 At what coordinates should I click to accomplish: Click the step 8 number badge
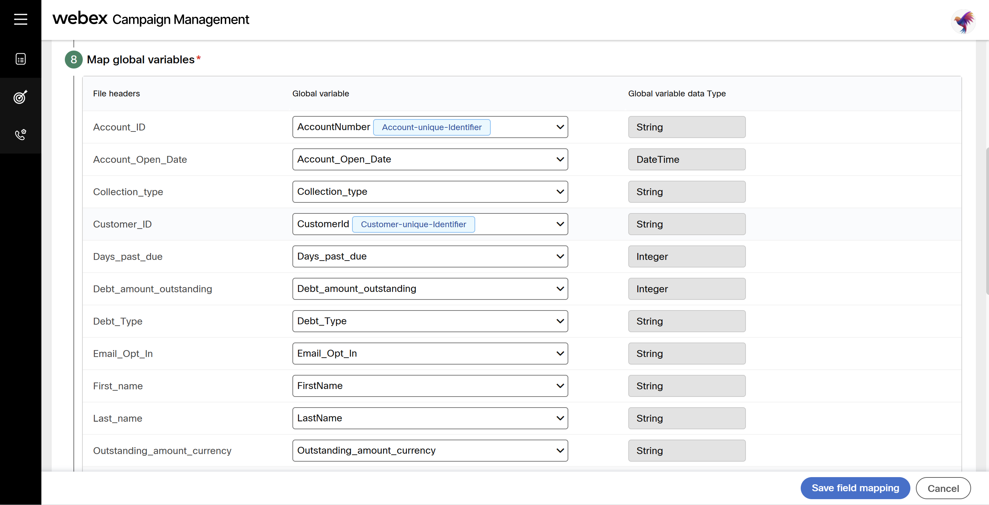coord(74,60)
